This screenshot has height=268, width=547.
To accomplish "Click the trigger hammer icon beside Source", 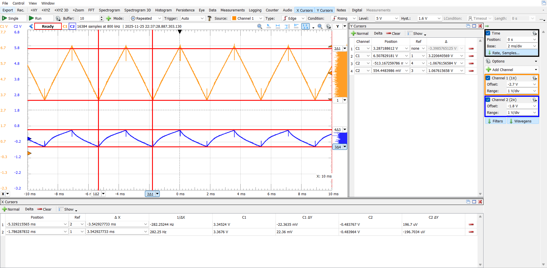I will point(209,18).
